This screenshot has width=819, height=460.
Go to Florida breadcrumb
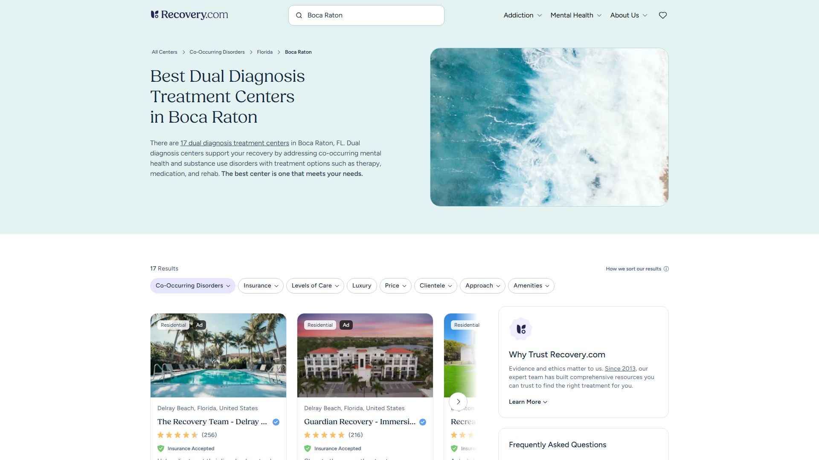265,52
